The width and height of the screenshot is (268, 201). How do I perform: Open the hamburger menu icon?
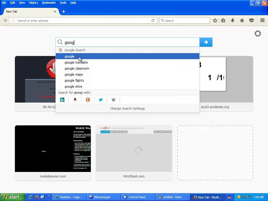pos(263,20)
